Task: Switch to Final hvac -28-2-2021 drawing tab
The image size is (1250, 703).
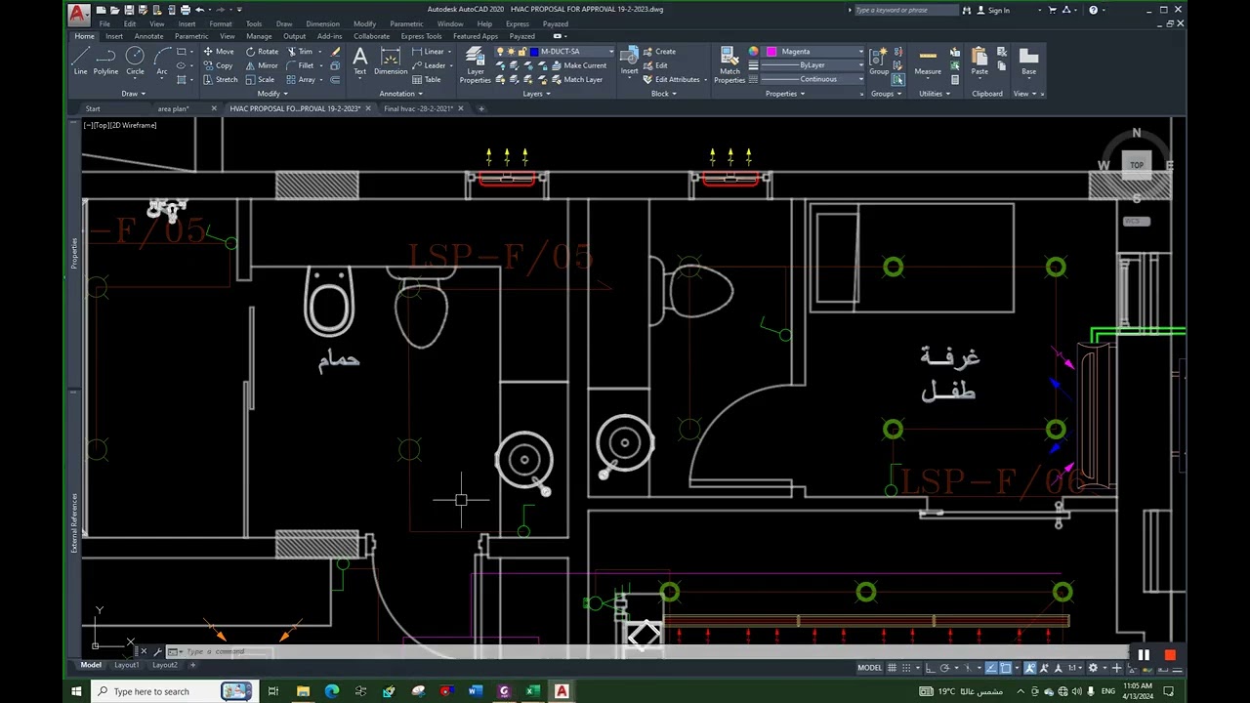Action: (x=419, y=108)
